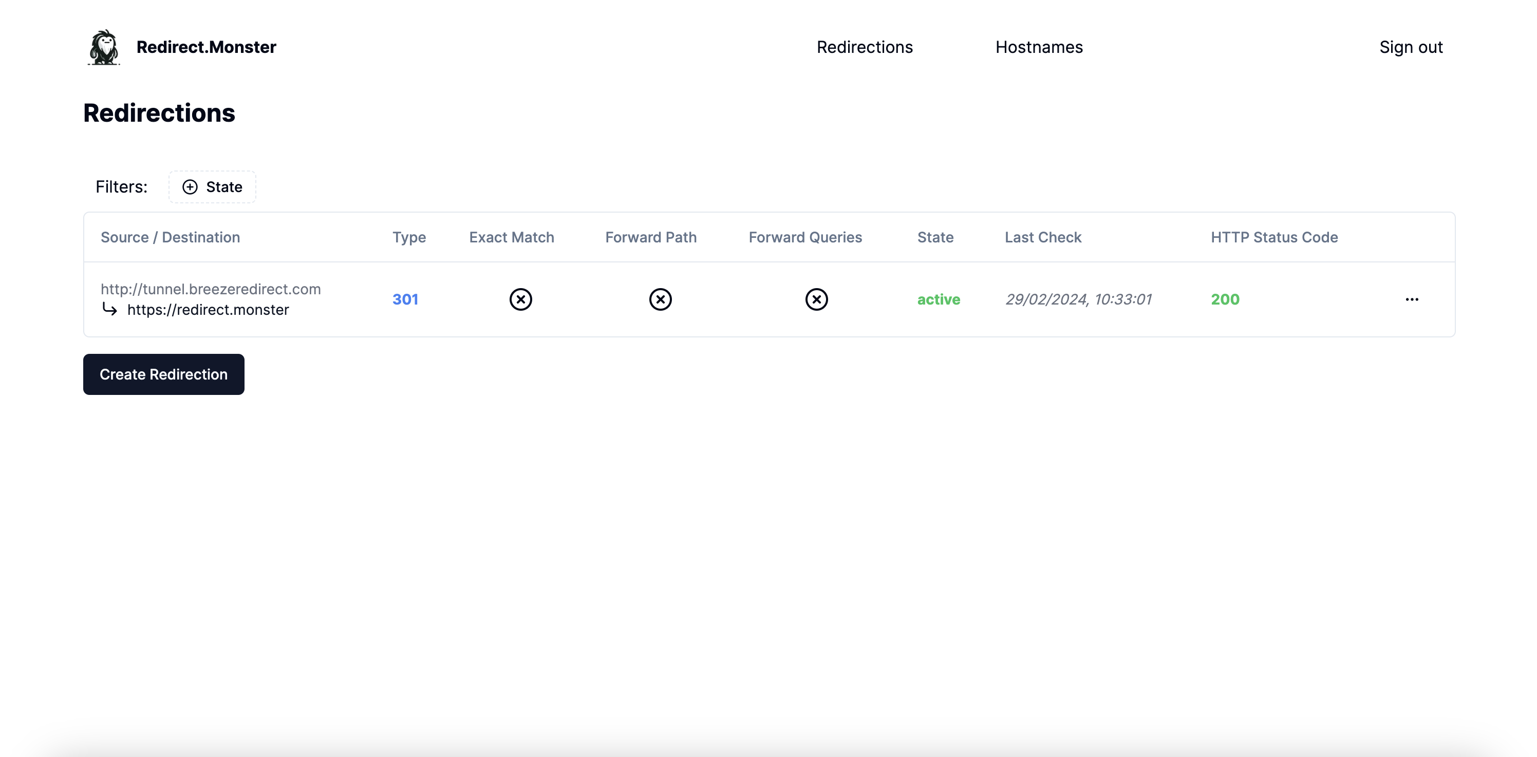The image size is (1537, 757).
Task: Go to the Hostnames page
Action: click(1039, 47)
